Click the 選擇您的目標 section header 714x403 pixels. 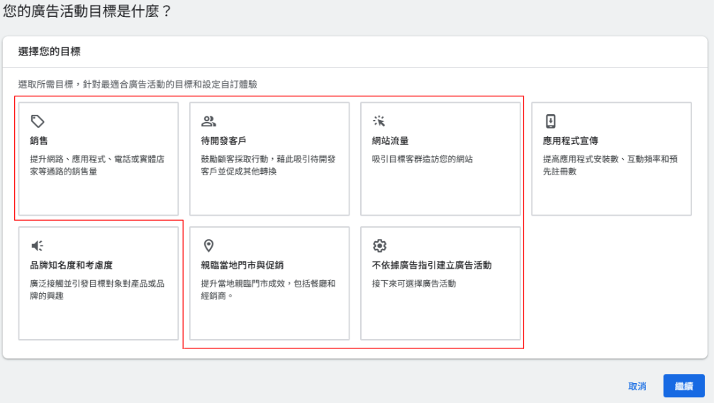pyautogui.click(x=49, y=52)
